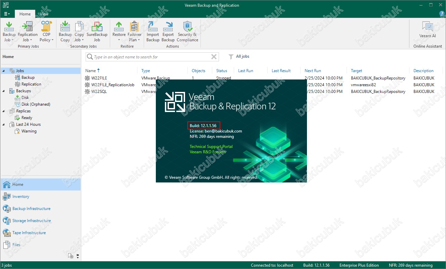Click Connected to: localhost status text

(272, 265)
